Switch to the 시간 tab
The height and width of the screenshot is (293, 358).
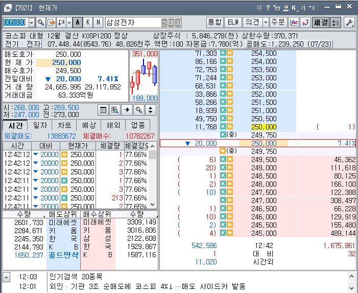[x=15, y=125]
